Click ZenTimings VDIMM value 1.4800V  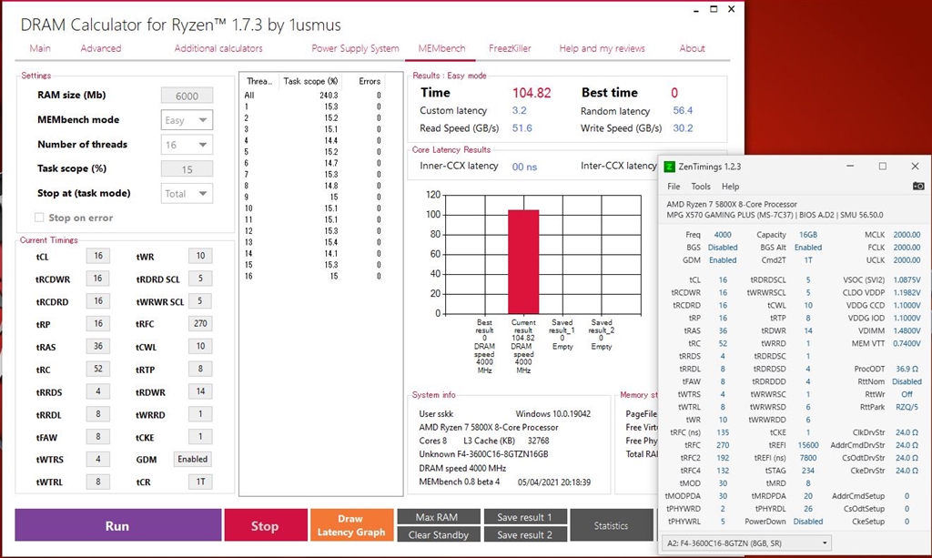906,330
